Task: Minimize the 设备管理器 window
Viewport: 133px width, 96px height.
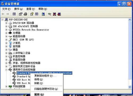Action: (x=120, y=4)
